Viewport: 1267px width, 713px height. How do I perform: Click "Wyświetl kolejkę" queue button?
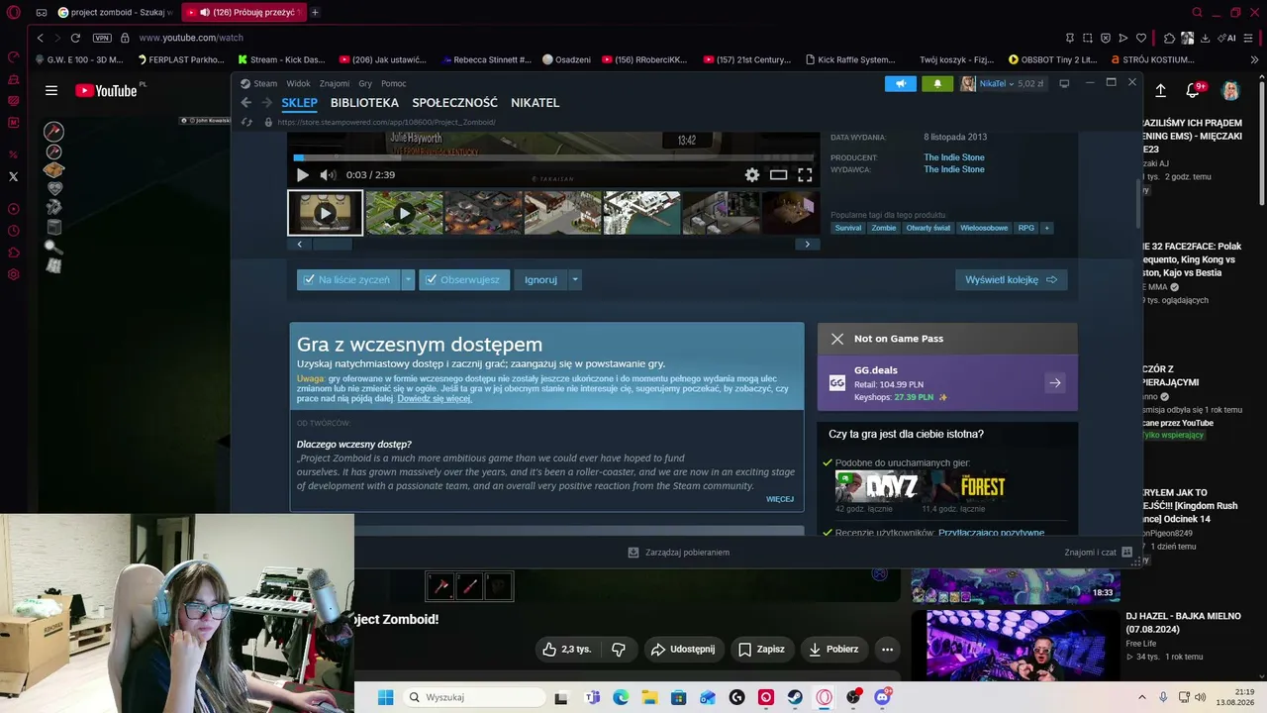pyautogui.click(x=1011, y=280)
